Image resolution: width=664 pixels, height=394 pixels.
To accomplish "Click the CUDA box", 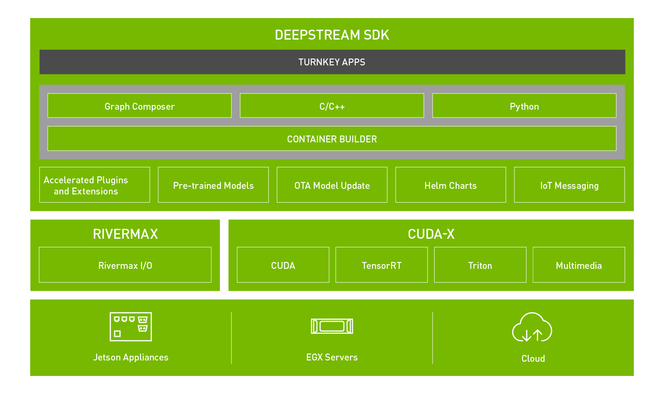I will click(283, 265).
